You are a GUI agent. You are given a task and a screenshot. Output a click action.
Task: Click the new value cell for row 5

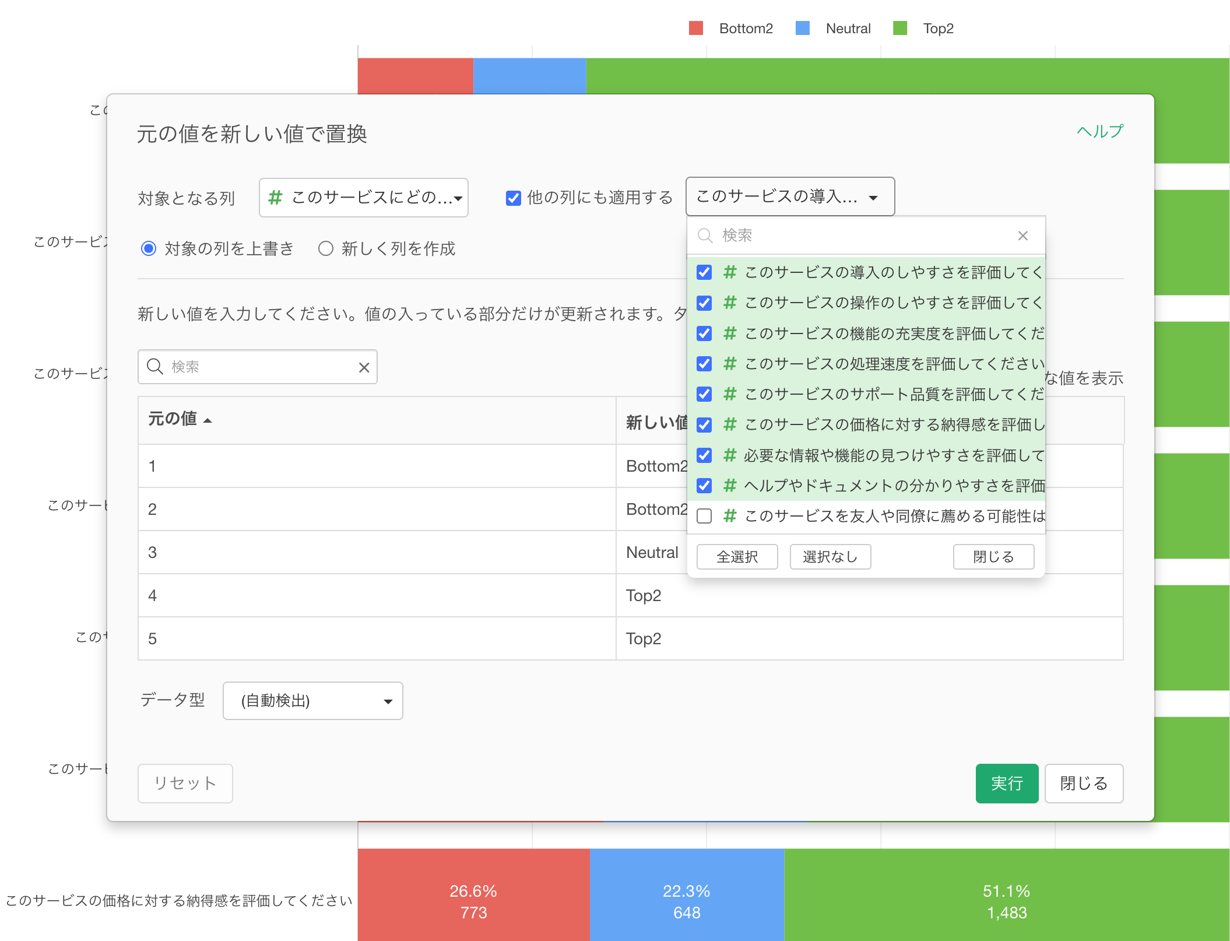pos(869,639)
